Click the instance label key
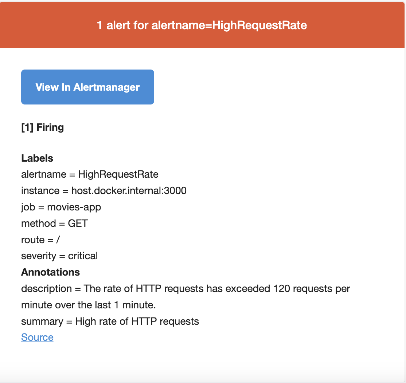 (40, 191)
